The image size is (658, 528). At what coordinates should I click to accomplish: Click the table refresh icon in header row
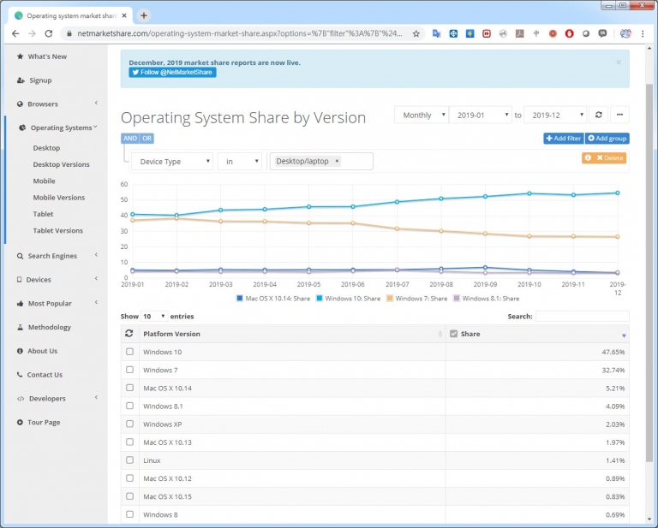[129, 334]
